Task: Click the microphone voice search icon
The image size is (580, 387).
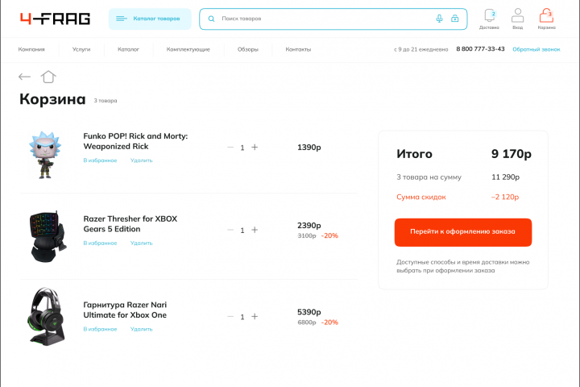Action: point(439,19)
